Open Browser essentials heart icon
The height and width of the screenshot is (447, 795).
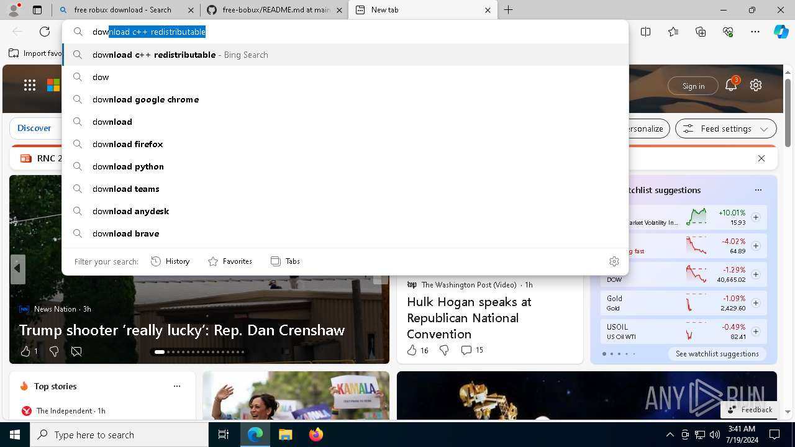coord(728,32)
